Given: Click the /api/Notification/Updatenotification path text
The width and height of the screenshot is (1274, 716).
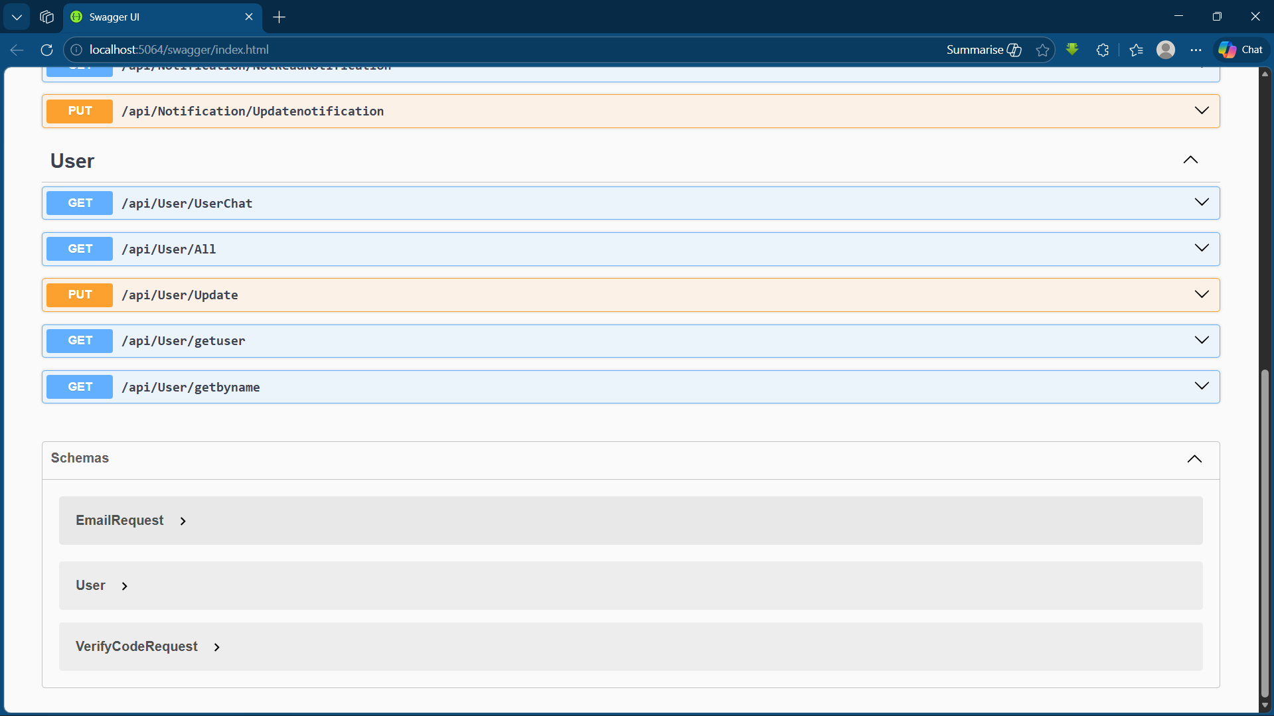Looking at the screenshot, I should (253, 111).
